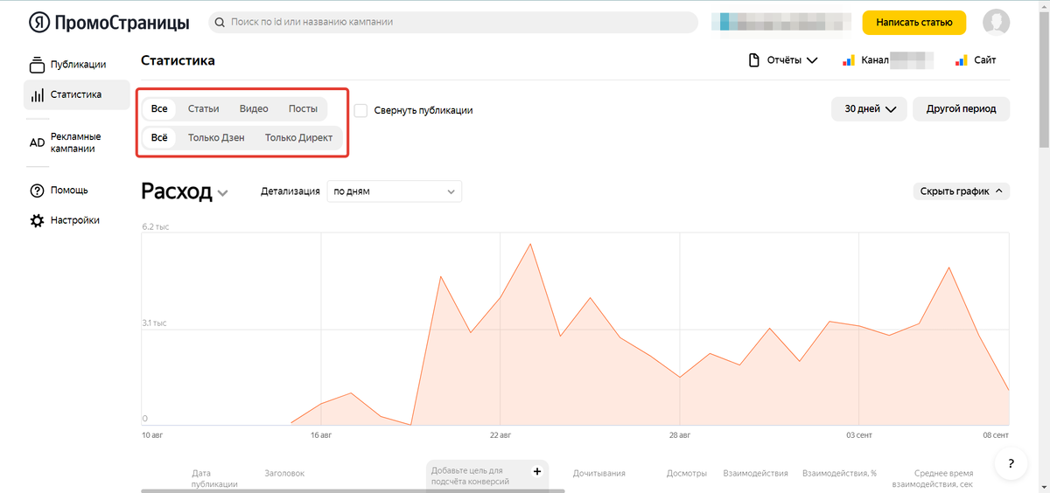Click the Настройки gear icon

pos(37,221)
